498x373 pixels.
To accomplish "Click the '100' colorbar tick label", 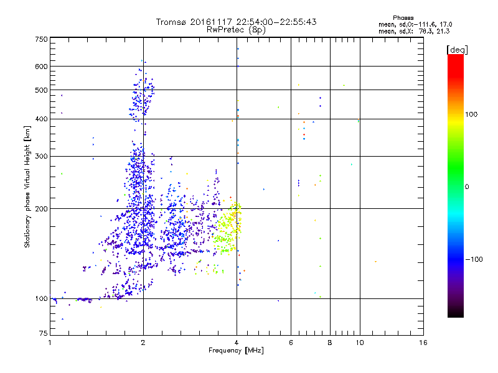I will (471, 114).
